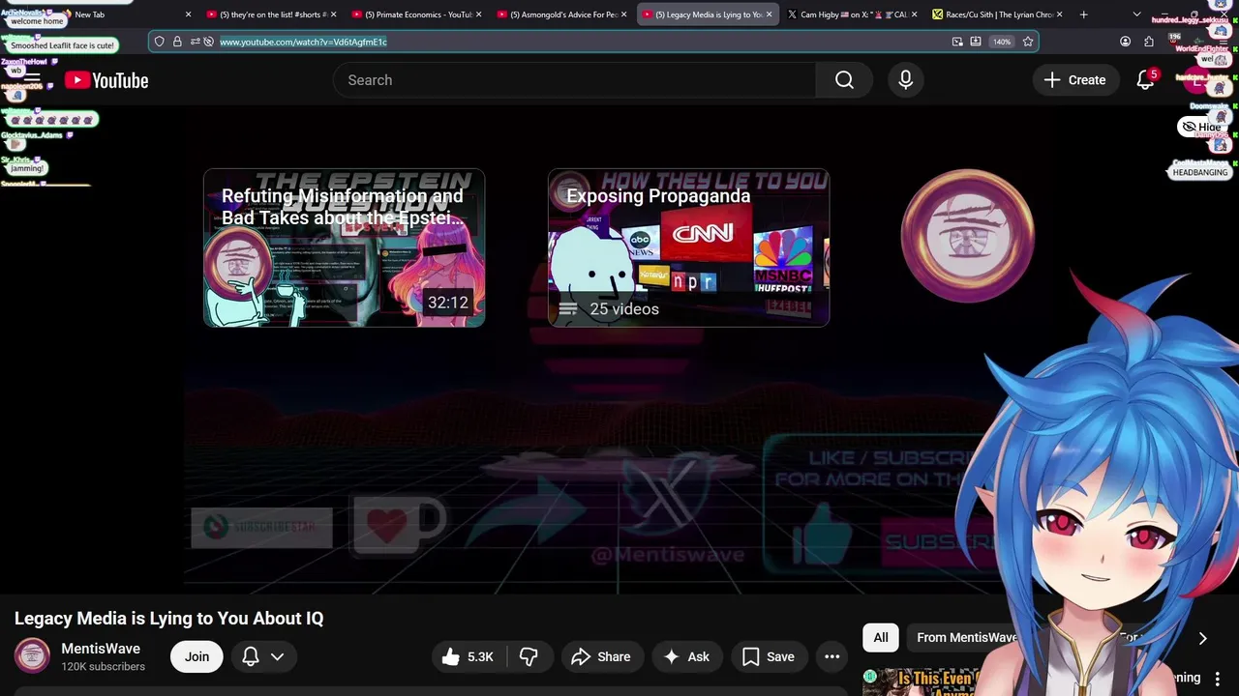This screenshot has height=696, width=1239.
Task: Open MentisWave channel avatar beside title
Action: pyautogui.click(x=32, y=656)
